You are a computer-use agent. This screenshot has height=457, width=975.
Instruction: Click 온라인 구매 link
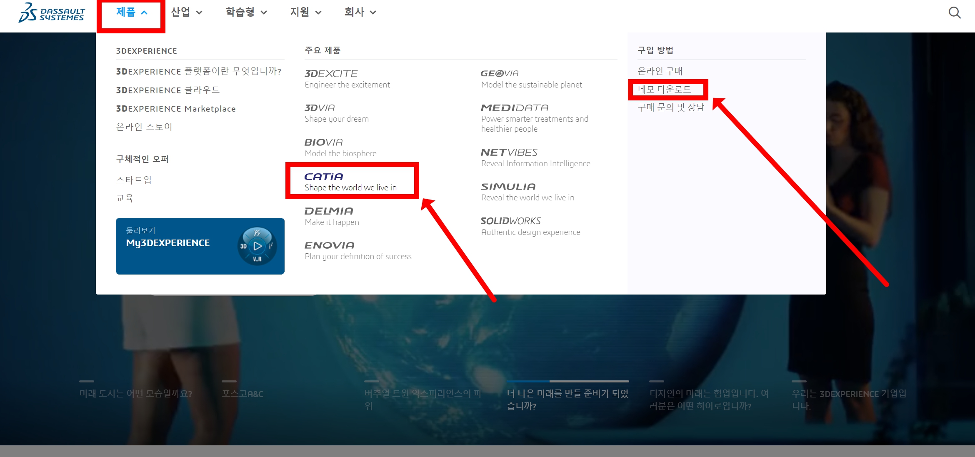660,71
